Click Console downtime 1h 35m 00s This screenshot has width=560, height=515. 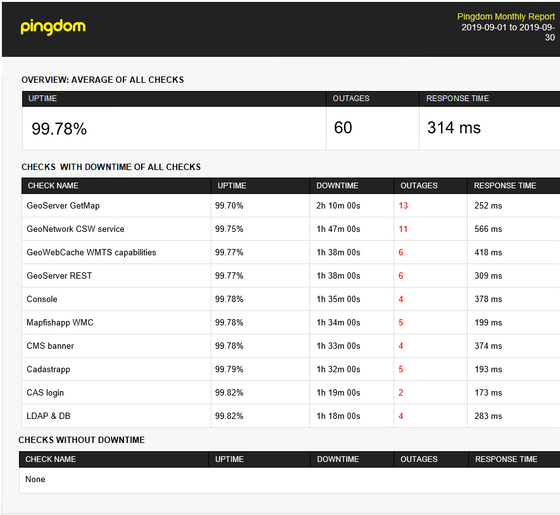[338, 299]
